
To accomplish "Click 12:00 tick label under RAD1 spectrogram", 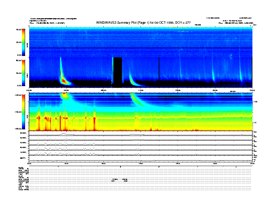I will click(x=140, y=90).
